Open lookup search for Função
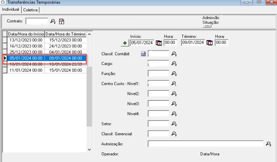 tap(174, 74)
